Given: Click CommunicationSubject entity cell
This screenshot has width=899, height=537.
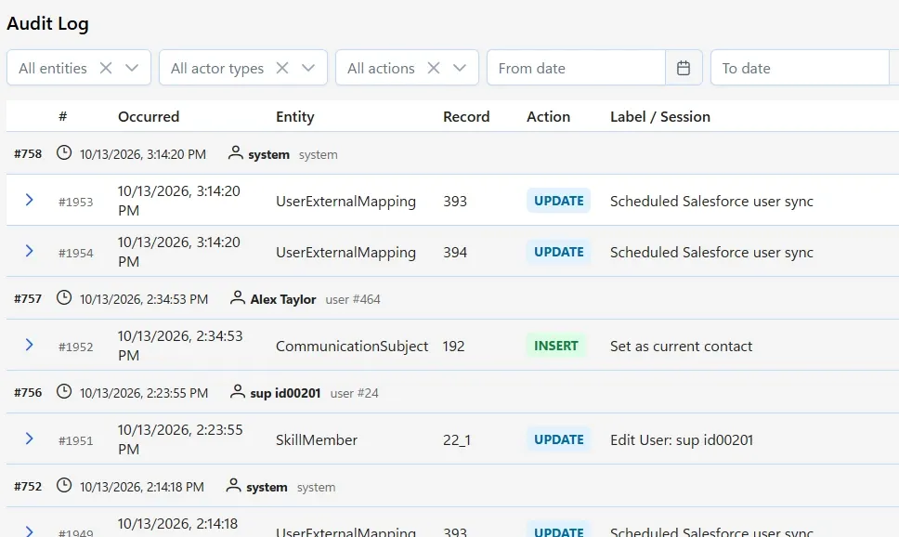Looking at the screenshot, I should 352,347.
